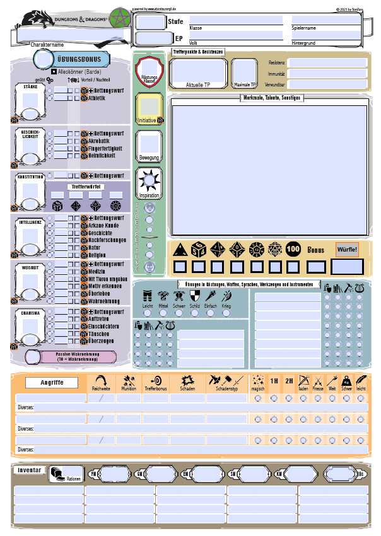Open the abenteuerngil.de link at top
Viewport: 381px width, 536px height.
[156, 9]
